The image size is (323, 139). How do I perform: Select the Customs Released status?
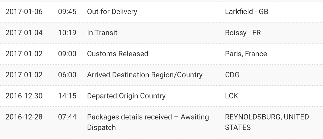(x=117, y=54)
